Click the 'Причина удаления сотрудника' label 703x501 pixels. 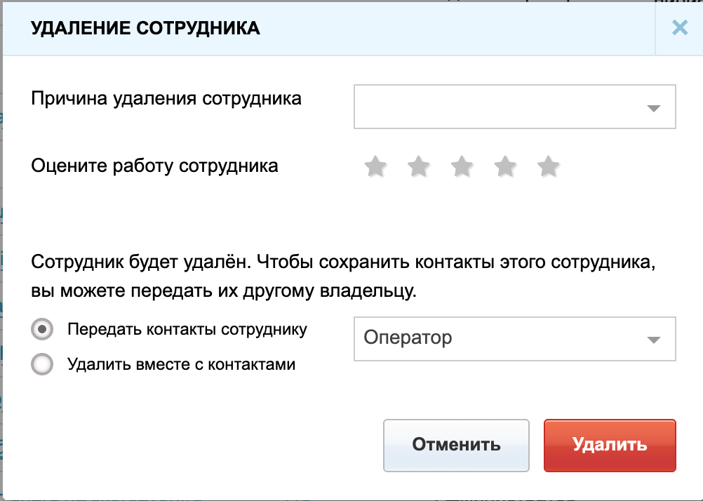166,98
